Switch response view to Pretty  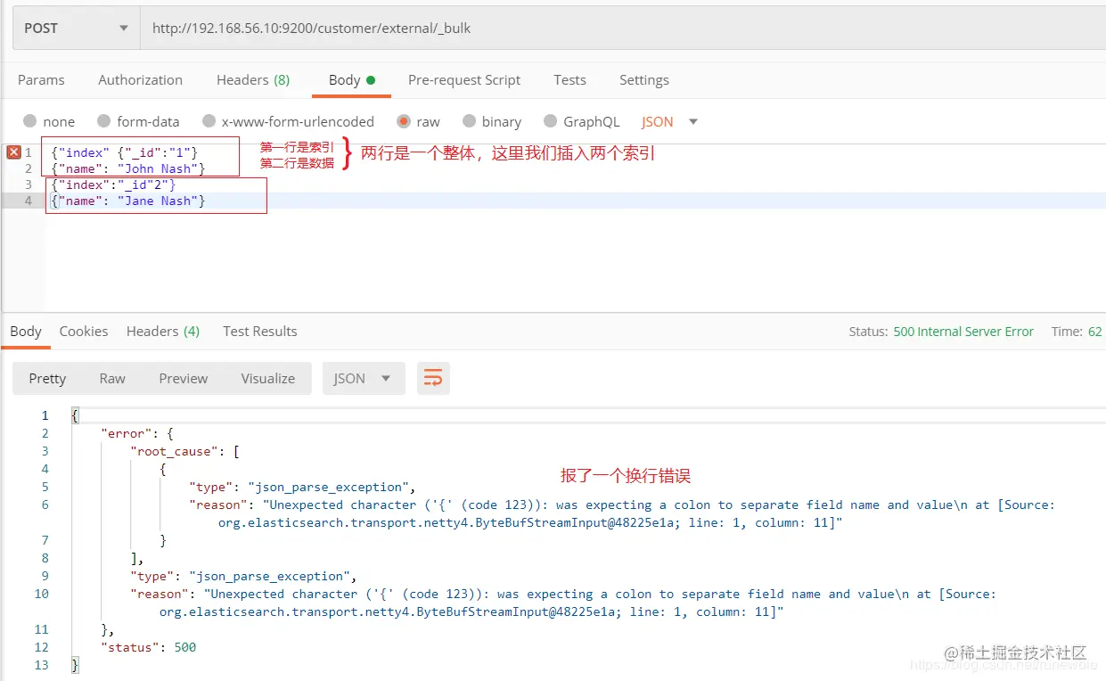47,379
